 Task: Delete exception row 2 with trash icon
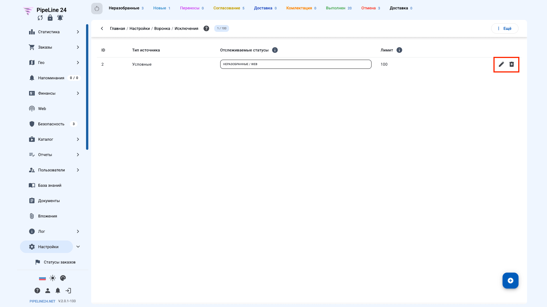click(512, 64)
